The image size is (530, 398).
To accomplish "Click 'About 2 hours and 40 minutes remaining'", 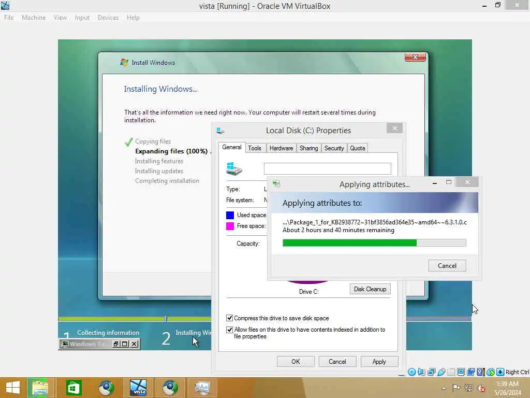I will point(338,230).
